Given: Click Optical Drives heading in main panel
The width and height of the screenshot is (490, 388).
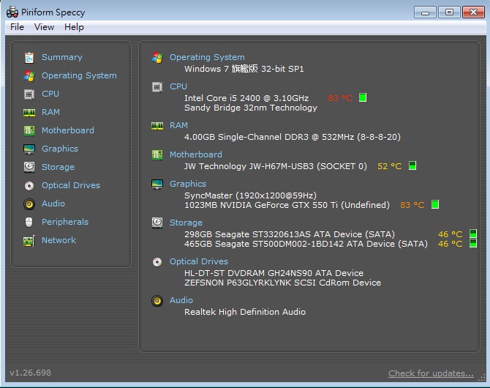Looking at the screenshot, I should tap(198, 261).
